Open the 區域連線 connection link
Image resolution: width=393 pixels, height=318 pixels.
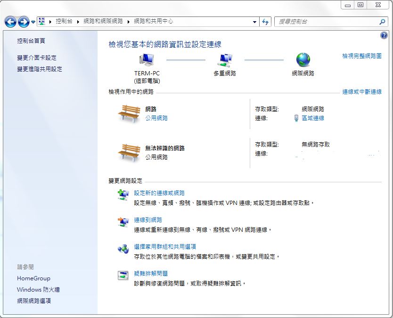tap(313, 118)
